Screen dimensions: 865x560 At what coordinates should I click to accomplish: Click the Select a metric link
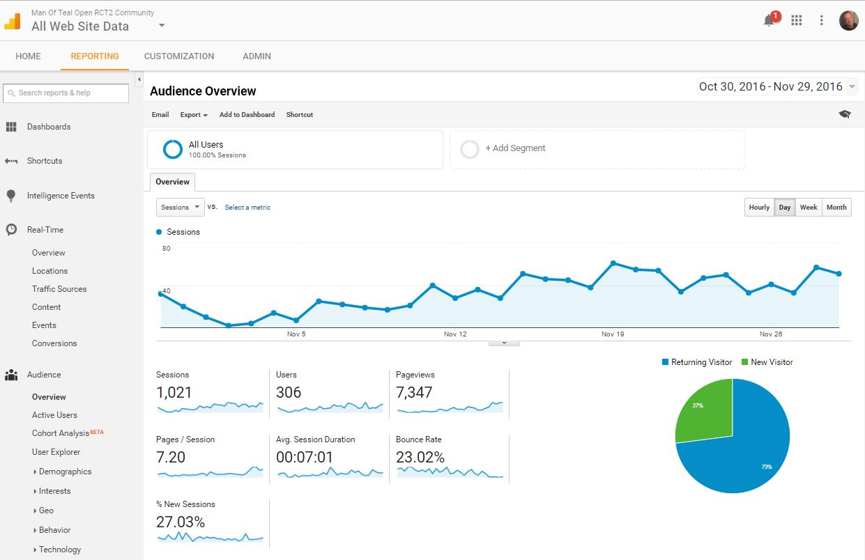(247, 208)
